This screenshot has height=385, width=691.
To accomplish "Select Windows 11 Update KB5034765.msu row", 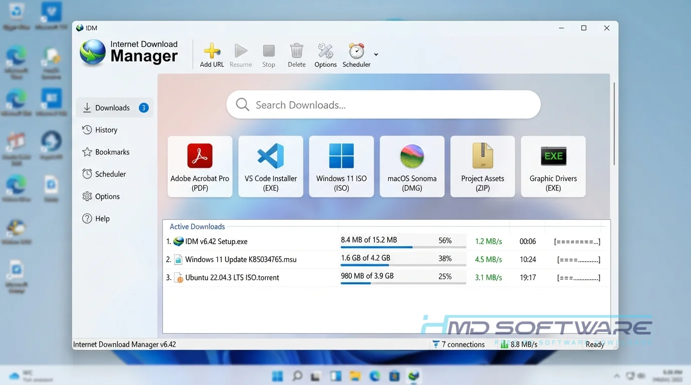I will (x=386, y=259).
